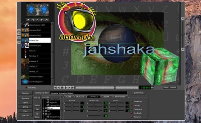Image resolution: width=201 pixels, height=123 pixels.
Task: Collapse the earth layer tree node
Action: click(43, 114)
